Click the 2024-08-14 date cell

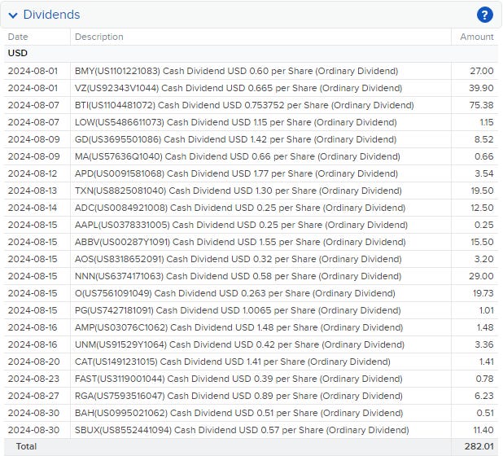pos(33,208)
